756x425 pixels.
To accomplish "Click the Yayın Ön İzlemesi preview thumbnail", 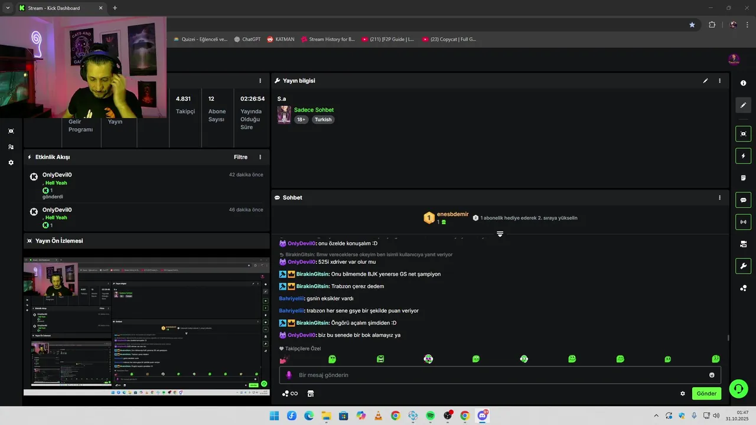I will click(146, 326).
